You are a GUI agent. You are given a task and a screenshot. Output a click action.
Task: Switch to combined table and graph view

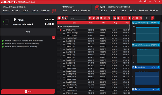click(x=59, y=18)
